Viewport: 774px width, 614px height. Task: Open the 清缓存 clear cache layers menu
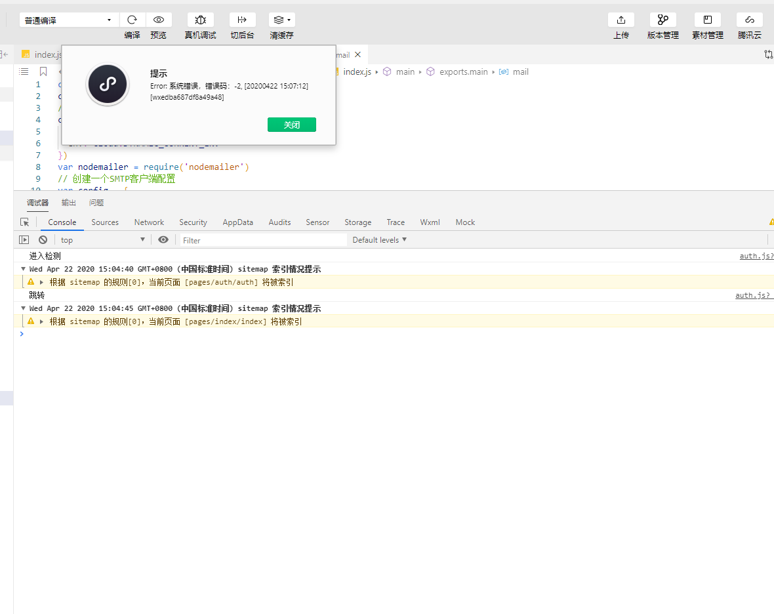click(282, 20)
